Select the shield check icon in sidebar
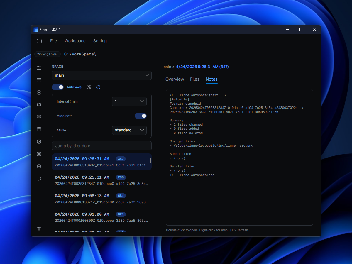This screenshot has height=264, width=352. (39, 142)
